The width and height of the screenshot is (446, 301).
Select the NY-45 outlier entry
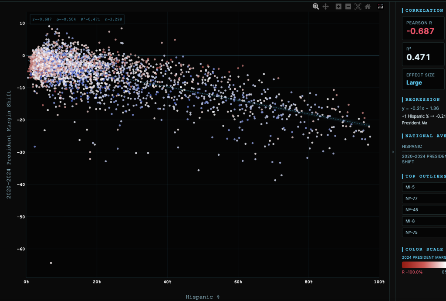click(x=424, y=209)
